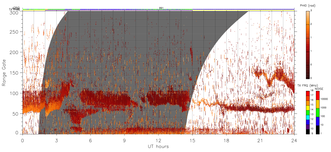
Task: Click the PHI0 colorbar label '3'
Action: point(312,10)
